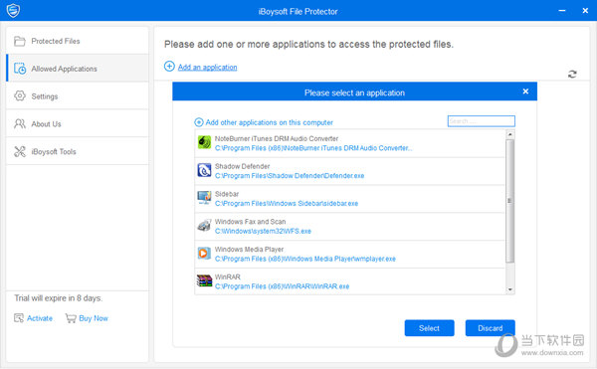Click the path C:\Program Files\Shadow Defender\Defender.exe
597x369 pixels.
[x=290, y=176]
